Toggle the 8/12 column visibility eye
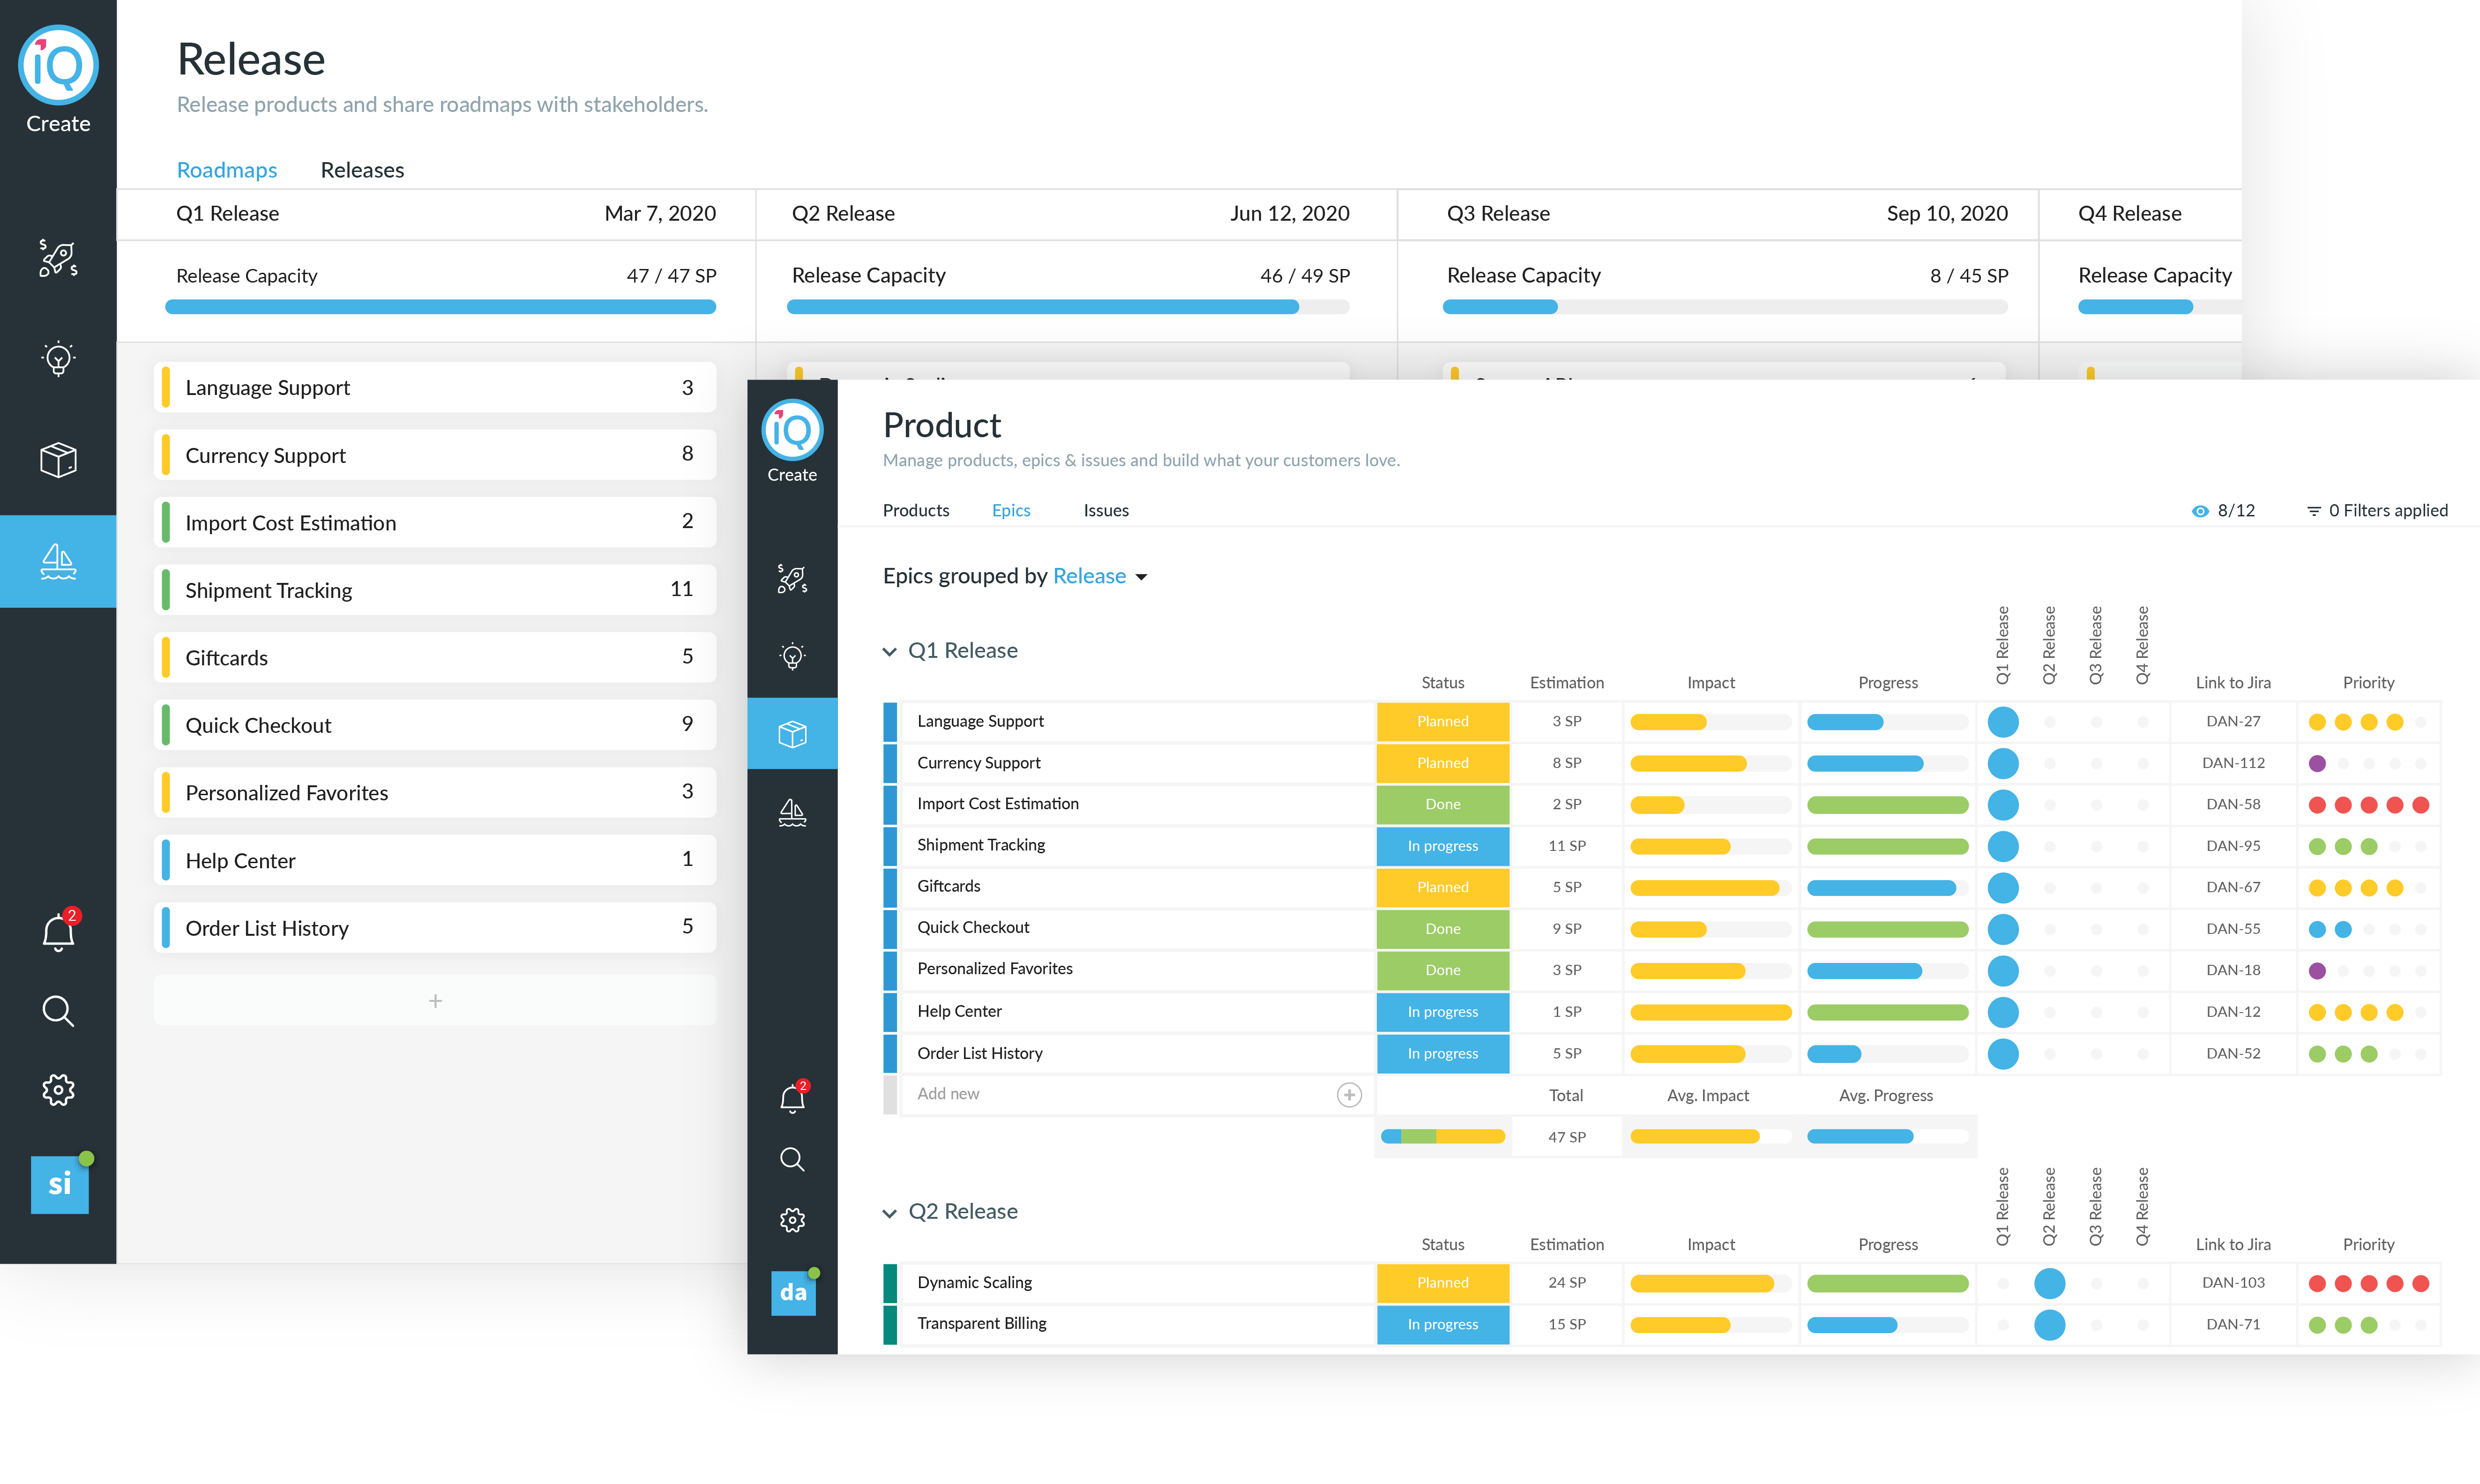Viewport: 2480px width, 1484px height. click(x=2200, y=511)
